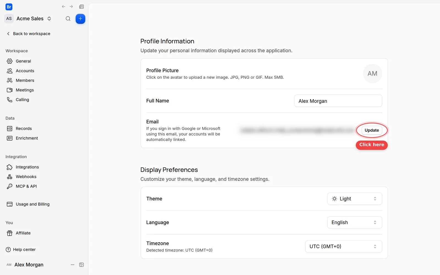The height and width of the screenshot is (275, 440).
Task: Click the Br app logo icon
Action: coord(9,7)
